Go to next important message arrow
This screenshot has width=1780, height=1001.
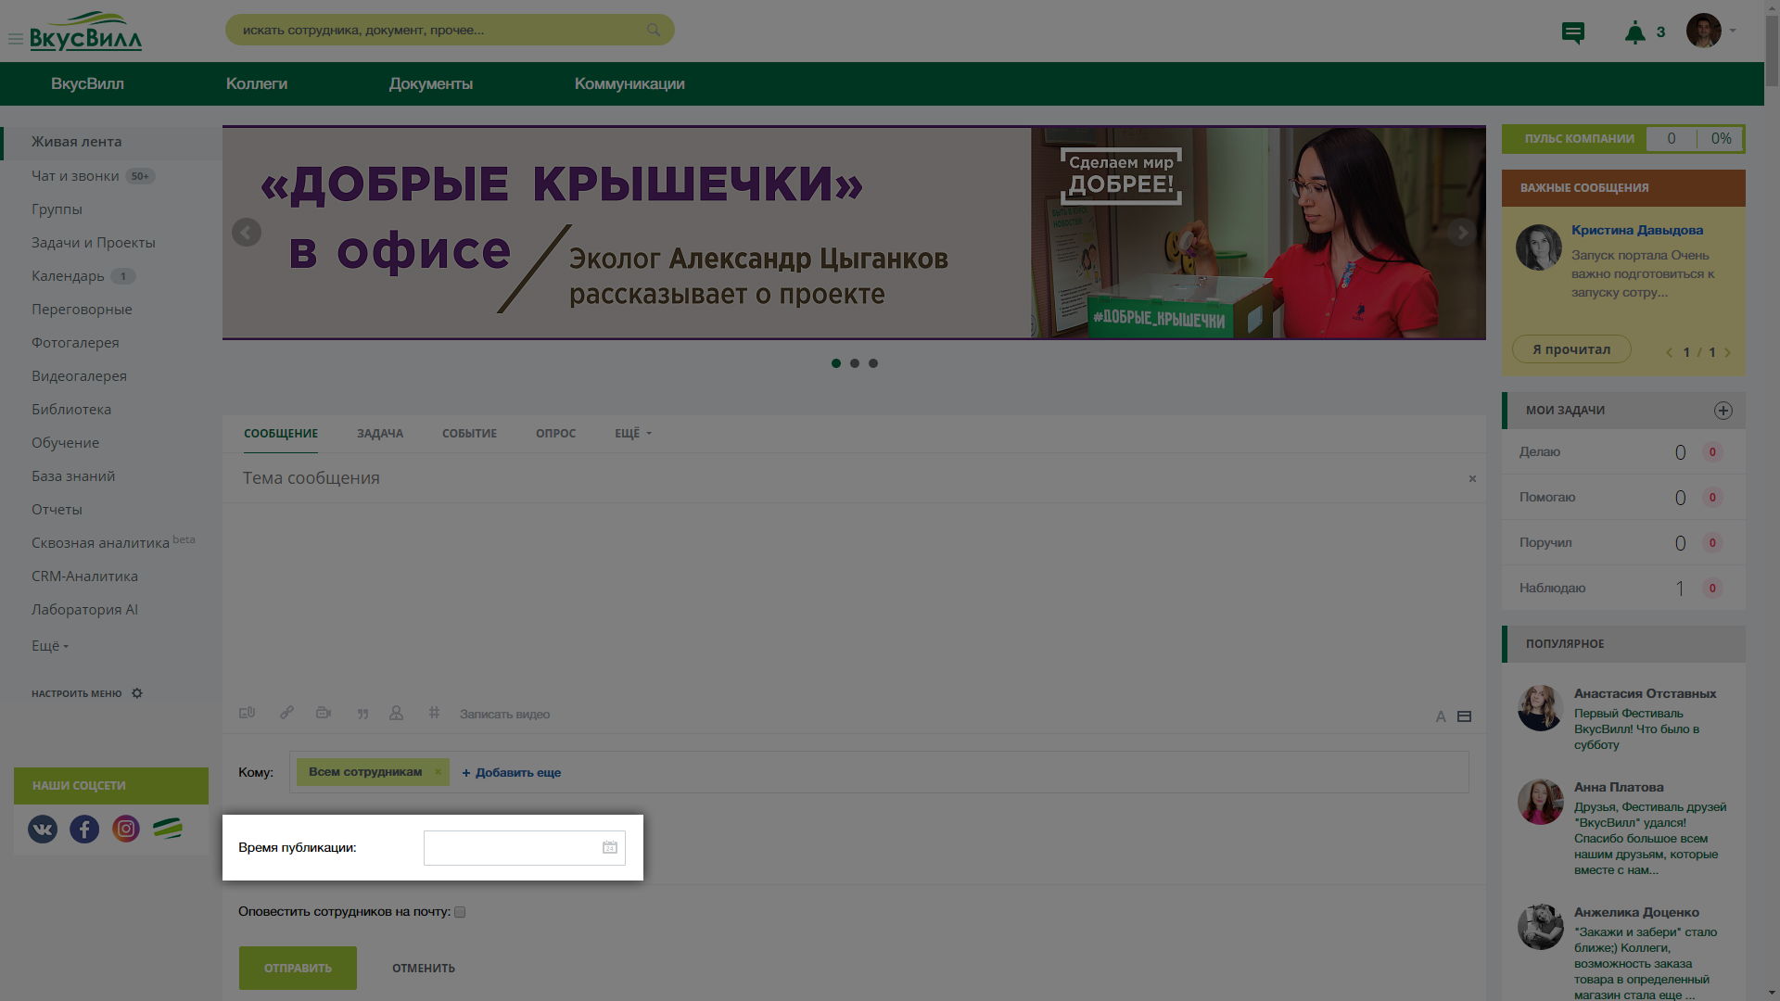click(1727, 352)
